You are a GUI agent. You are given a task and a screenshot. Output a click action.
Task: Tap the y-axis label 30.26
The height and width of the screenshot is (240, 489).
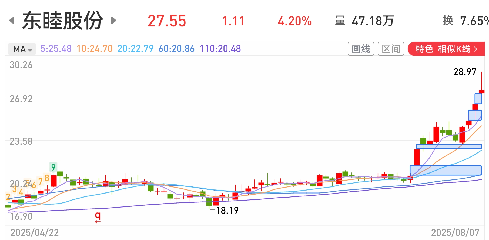tap(21, 65)
